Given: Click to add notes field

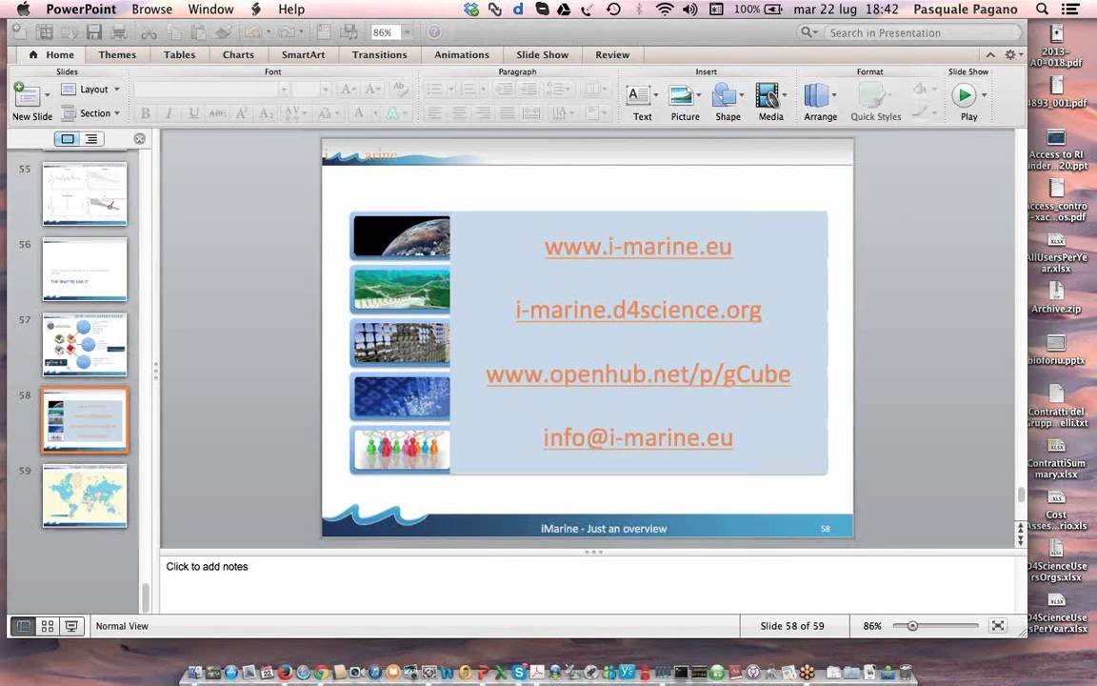Looking at the screenshot, I should [588, 584].
